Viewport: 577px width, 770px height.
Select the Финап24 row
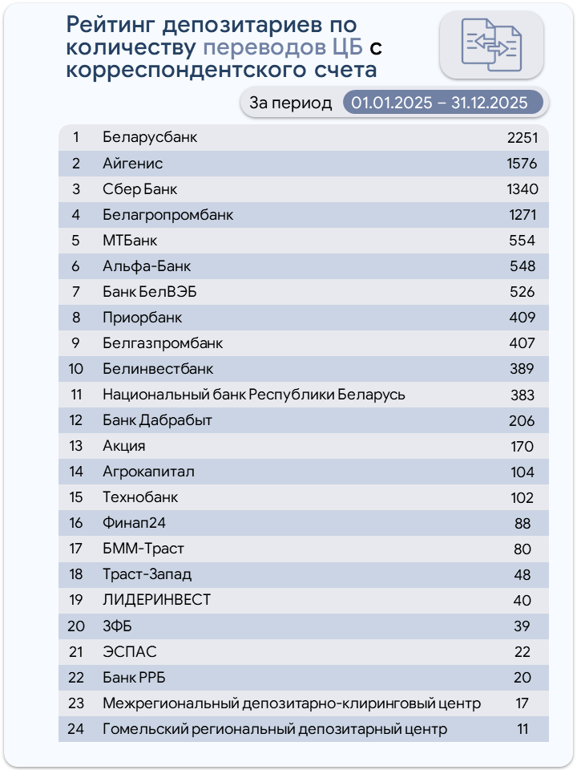pyautogui.click(x=303, y=523)
